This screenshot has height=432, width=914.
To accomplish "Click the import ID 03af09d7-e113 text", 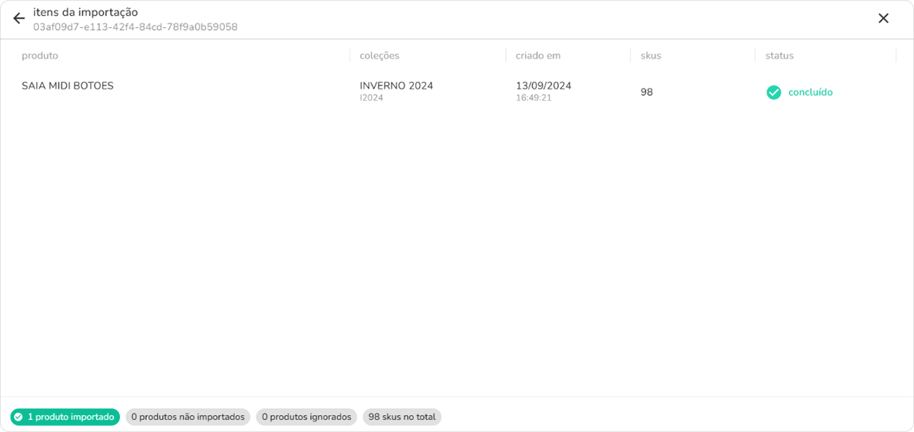I will tap(135, 27).
